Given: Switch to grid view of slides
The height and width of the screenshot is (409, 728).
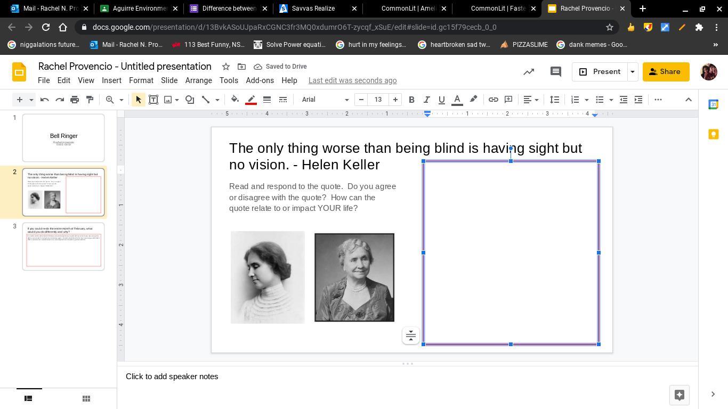Looking at the screenshot, I should pos(86,398).
